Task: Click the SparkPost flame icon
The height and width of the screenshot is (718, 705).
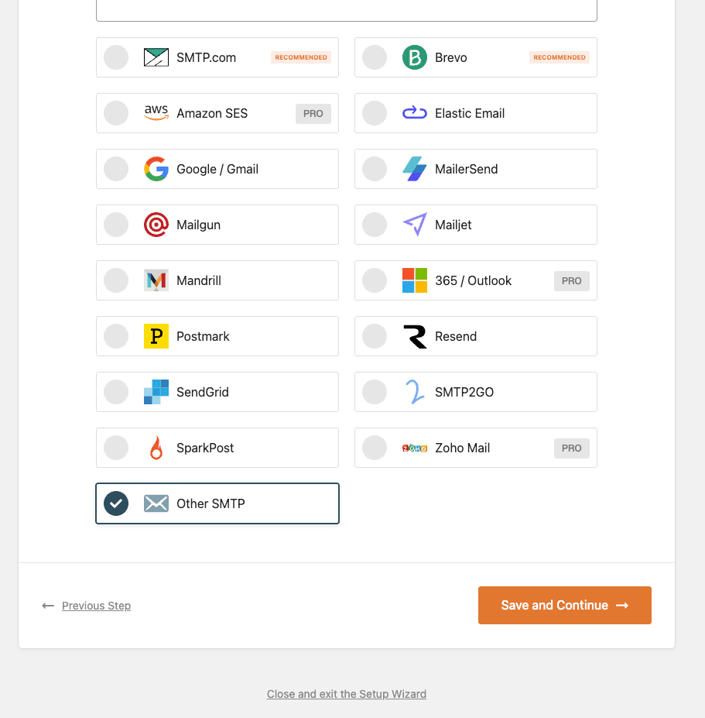Action: [x=156, y=448]
